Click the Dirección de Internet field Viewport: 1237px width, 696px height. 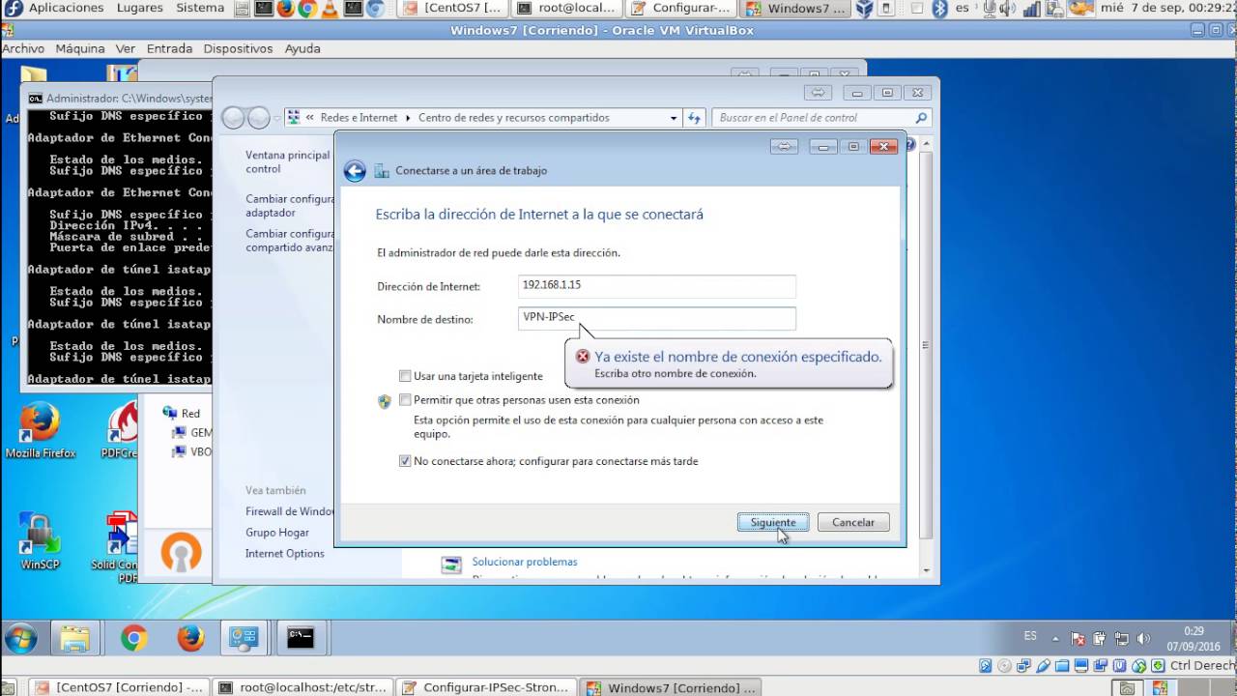(x=656, y=285)
